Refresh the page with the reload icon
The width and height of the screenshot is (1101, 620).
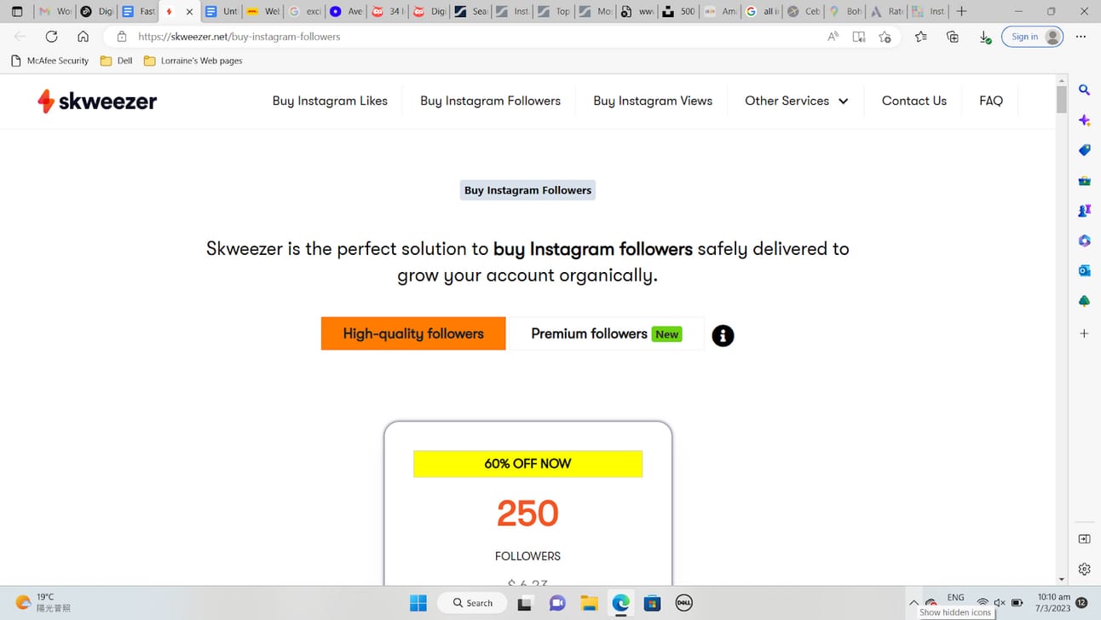[51, 37]
